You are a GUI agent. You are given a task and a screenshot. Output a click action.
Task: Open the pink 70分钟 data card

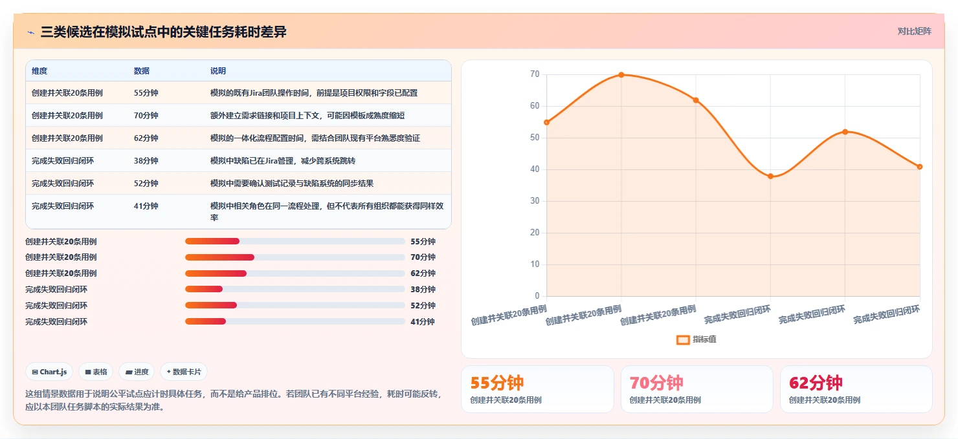pos(697,389)
